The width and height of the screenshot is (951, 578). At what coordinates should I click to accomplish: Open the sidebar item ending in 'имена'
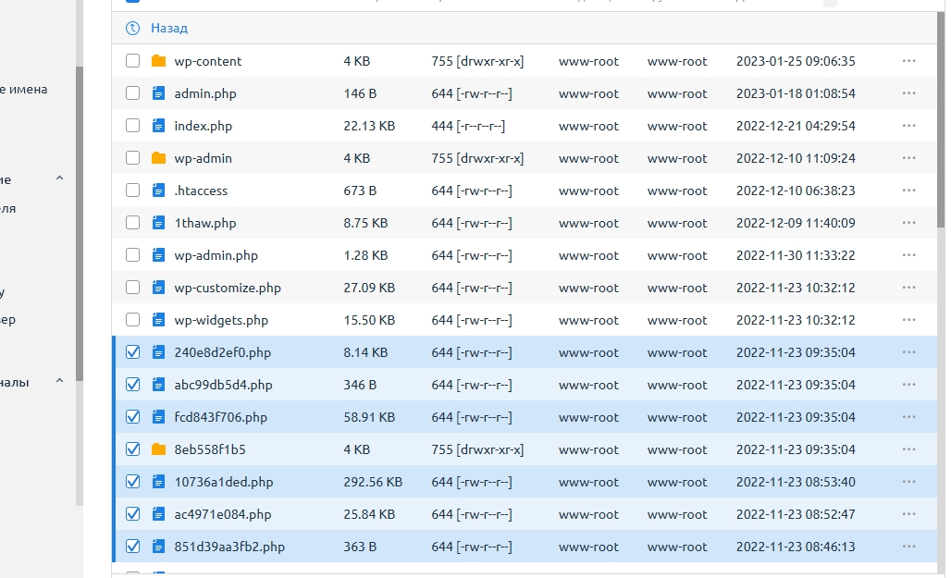tap(24, 90)
